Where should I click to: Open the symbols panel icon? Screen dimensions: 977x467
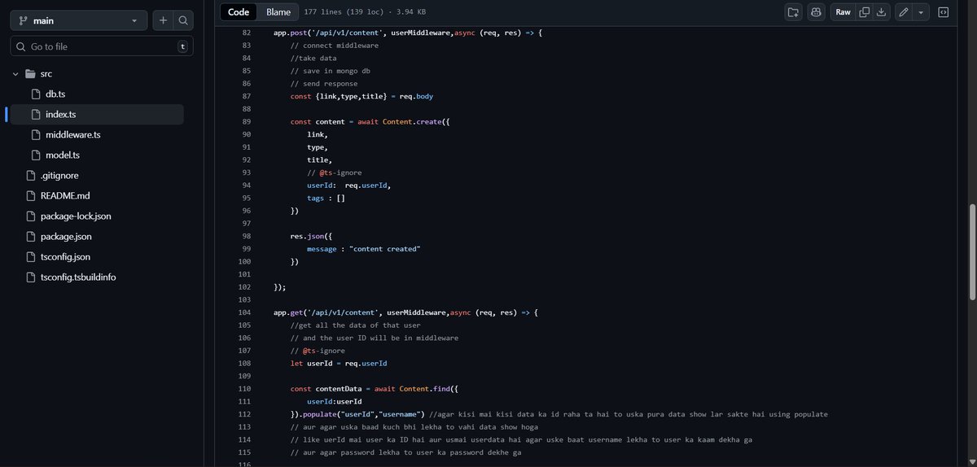tap(943, 12)
